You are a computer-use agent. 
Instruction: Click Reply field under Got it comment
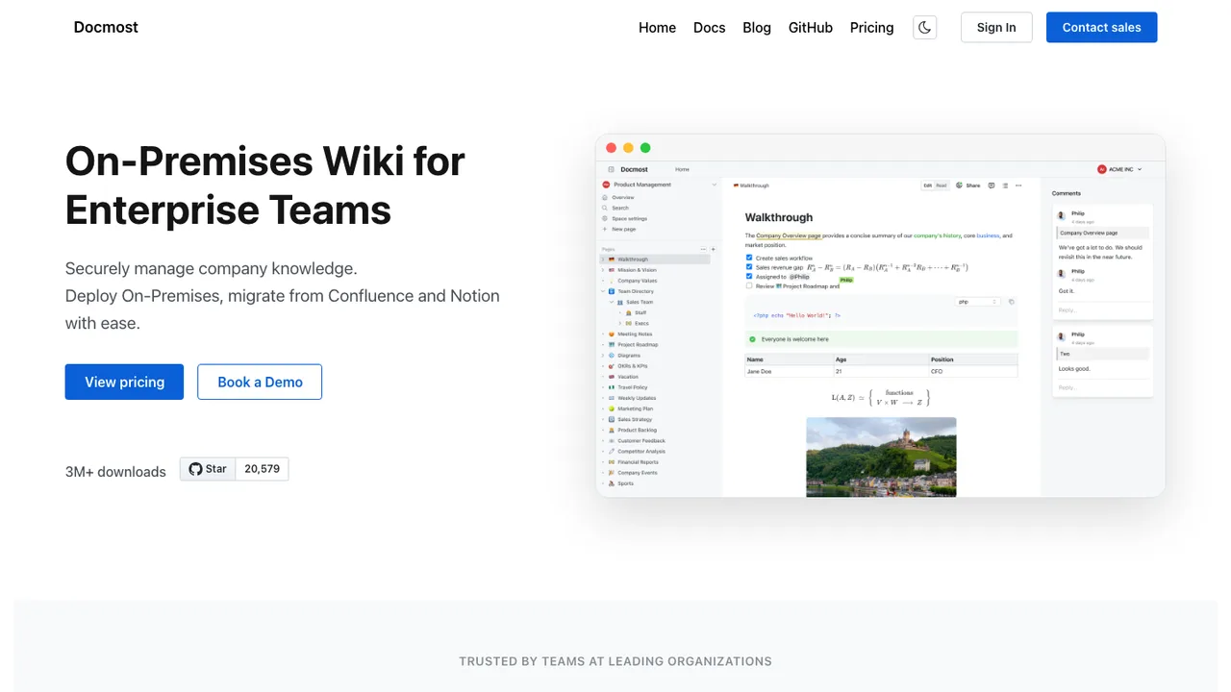1104,309
